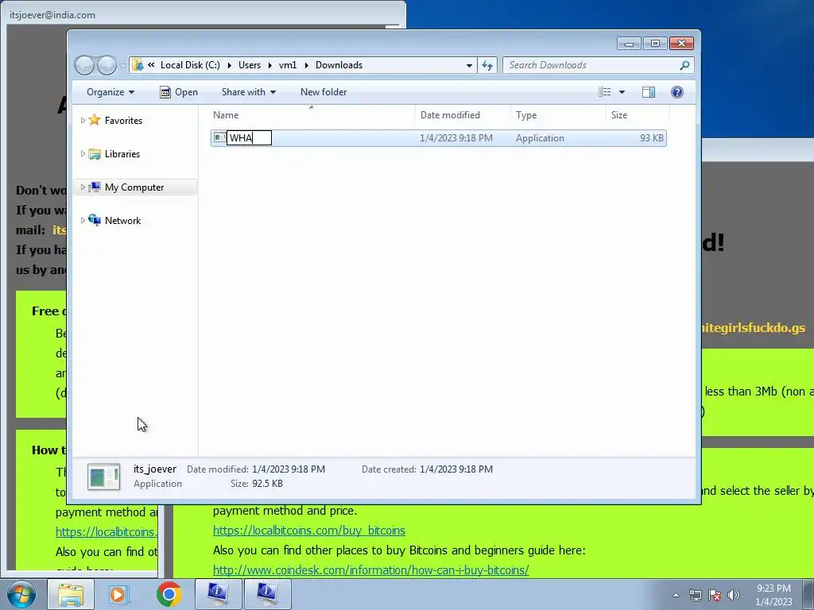
Task: Create a New folder
Action: (324, 92)
